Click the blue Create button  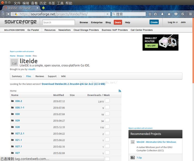[154, 22]
